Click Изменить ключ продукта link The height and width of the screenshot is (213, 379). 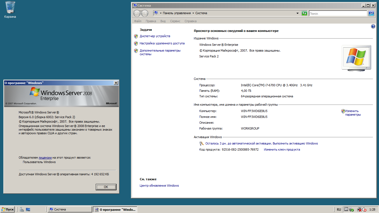(x=282, y=149)
